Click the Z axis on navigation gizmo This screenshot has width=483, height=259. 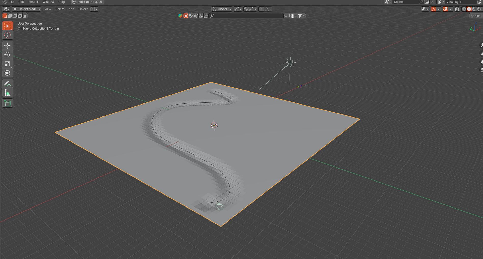click(476, 23)
